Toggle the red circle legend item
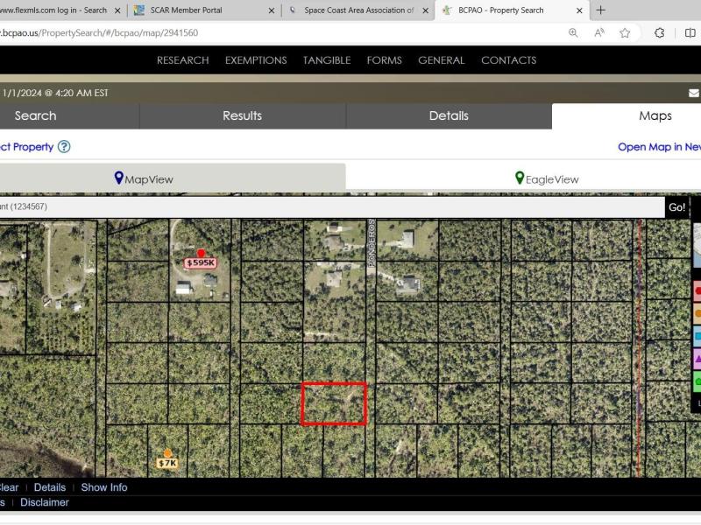Image resolution: width=701 pixels, height=525 pixels. point(697,290)
